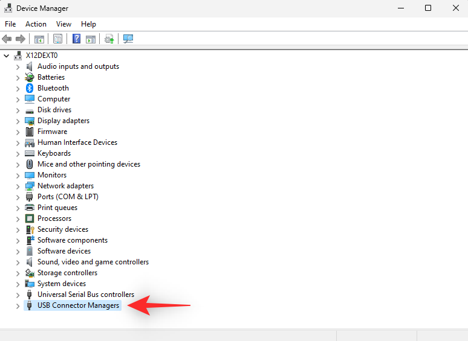Open the Help menu
Image resolution: width=468 pixels, height=341 pixels.
(x=88, y=24)
